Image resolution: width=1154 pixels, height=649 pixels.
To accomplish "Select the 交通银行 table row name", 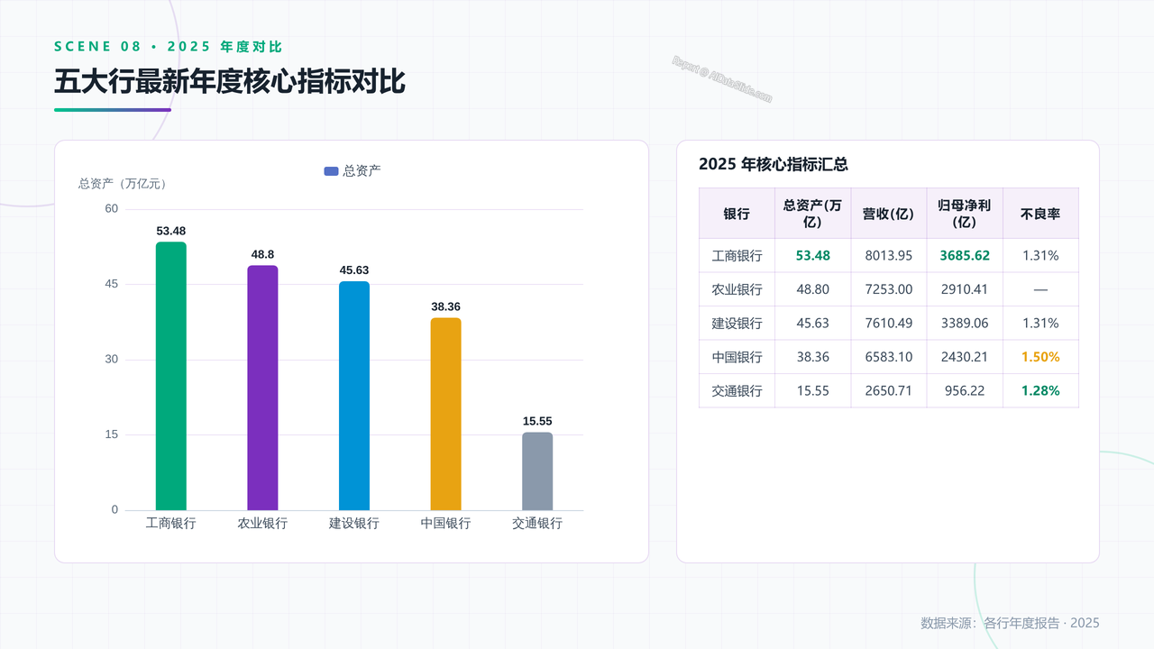I will pos(737,391).
